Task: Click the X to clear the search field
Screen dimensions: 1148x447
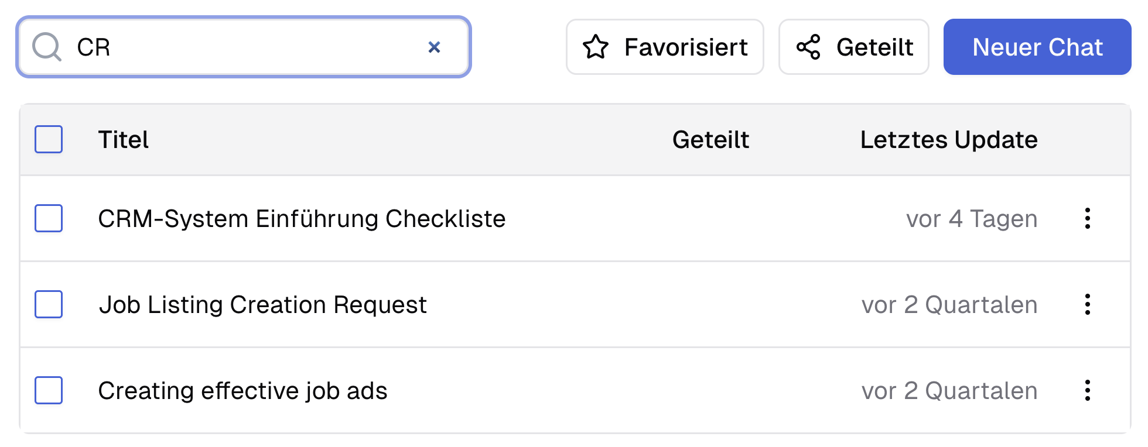Action: click(x=434, y=47)
